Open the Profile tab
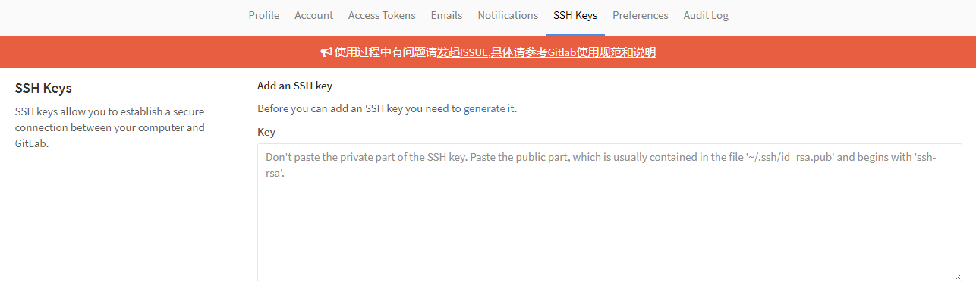976x292 pixels. [x=264, y=15]
